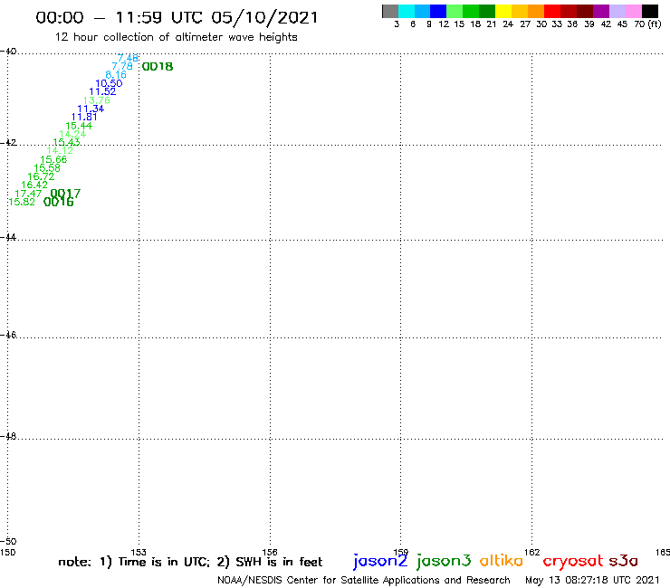This screenshot has width=670, height=588.
Task: Click the yellow swatch in the color scale
Action: coord(503,11)
